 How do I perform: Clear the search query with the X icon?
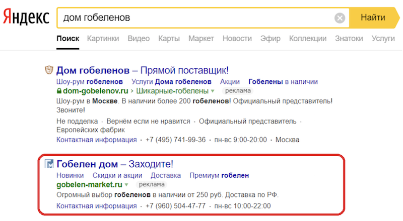coord(340,18)
